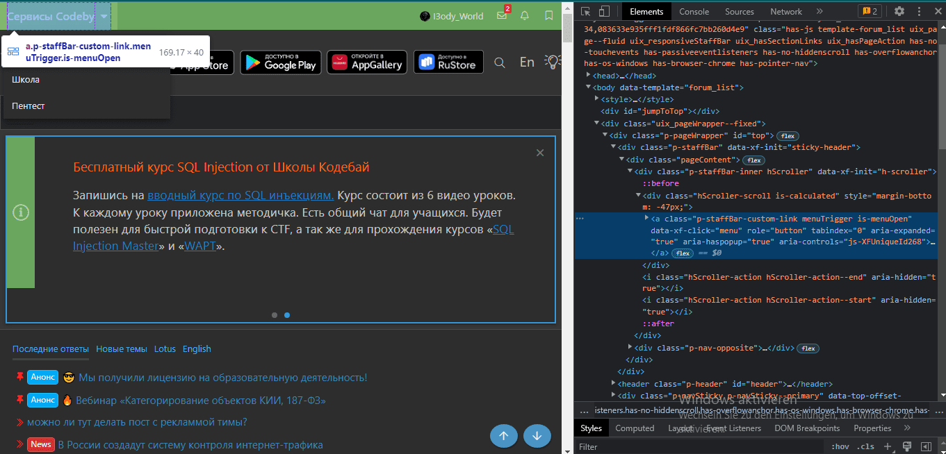Toggle the .cls class editor
Viewport: 946px width, 454px height.
[x=865, y=446]
